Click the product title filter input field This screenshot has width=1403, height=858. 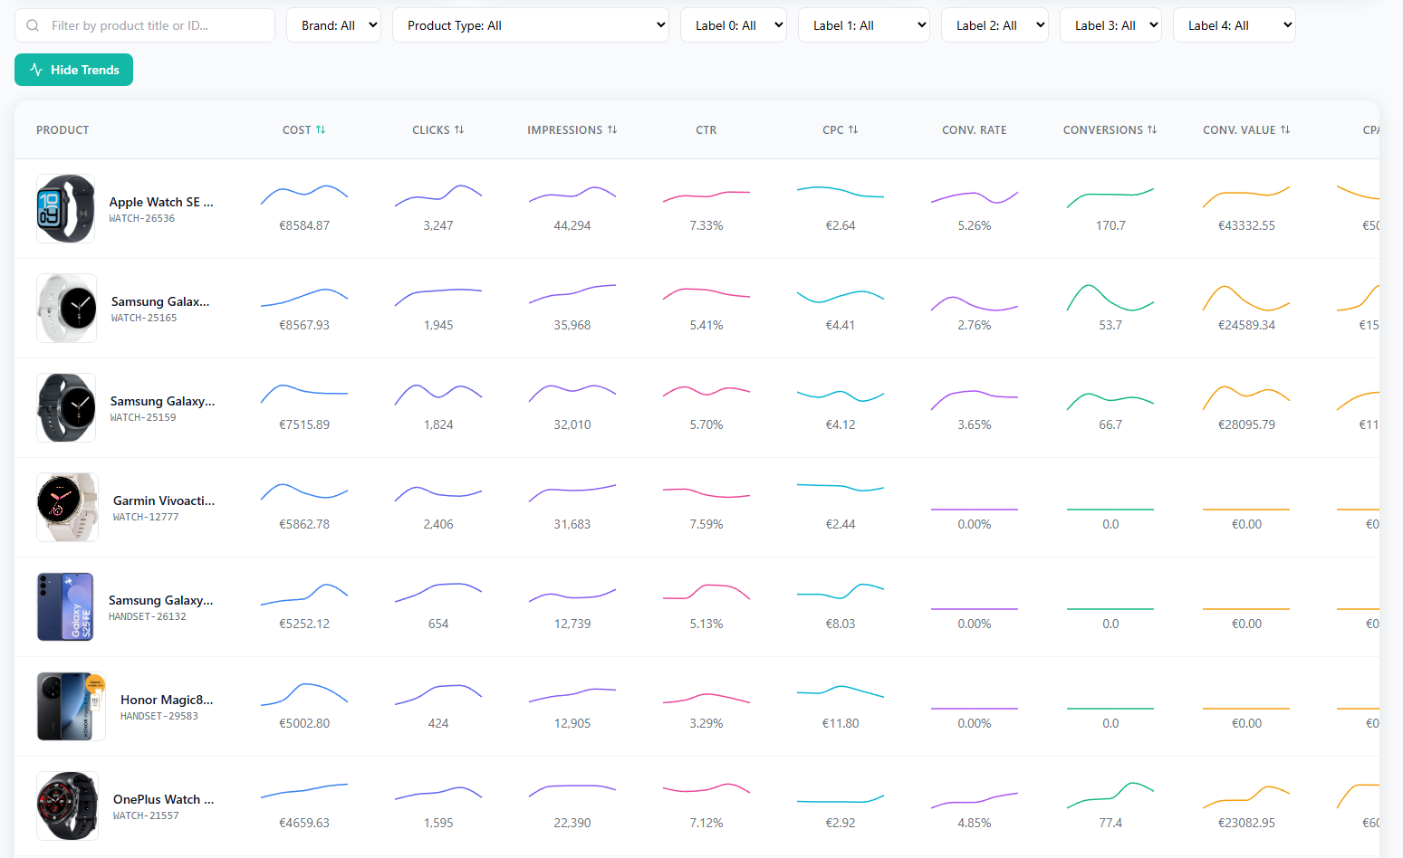(145, 25)
